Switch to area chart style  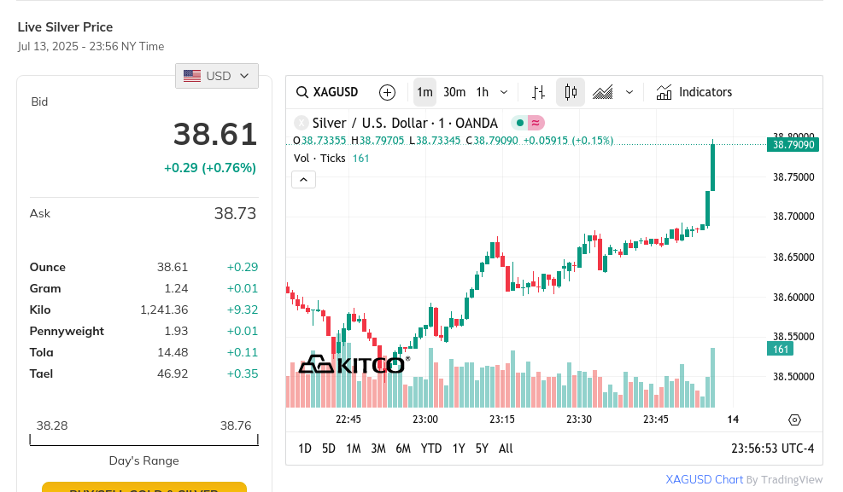[x=603, y=92]
